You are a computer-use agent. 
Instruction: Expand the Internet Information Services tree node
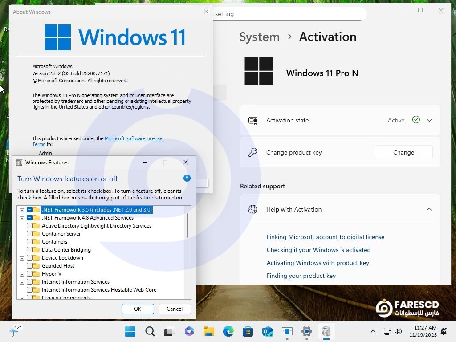pyautogui.click(x=22, y=282)
